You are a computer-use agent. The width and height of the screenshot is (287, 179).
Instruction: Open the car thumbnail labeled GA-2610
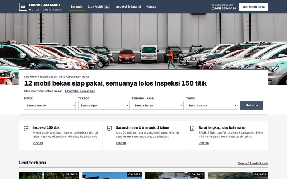pyautogui.click(x=175, y=175)
